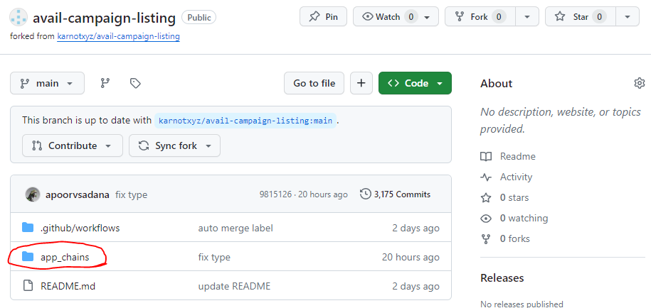The image size is (651, 308).
Task: Open the apoorvsadana author link
Action: (x=78, y=194)
